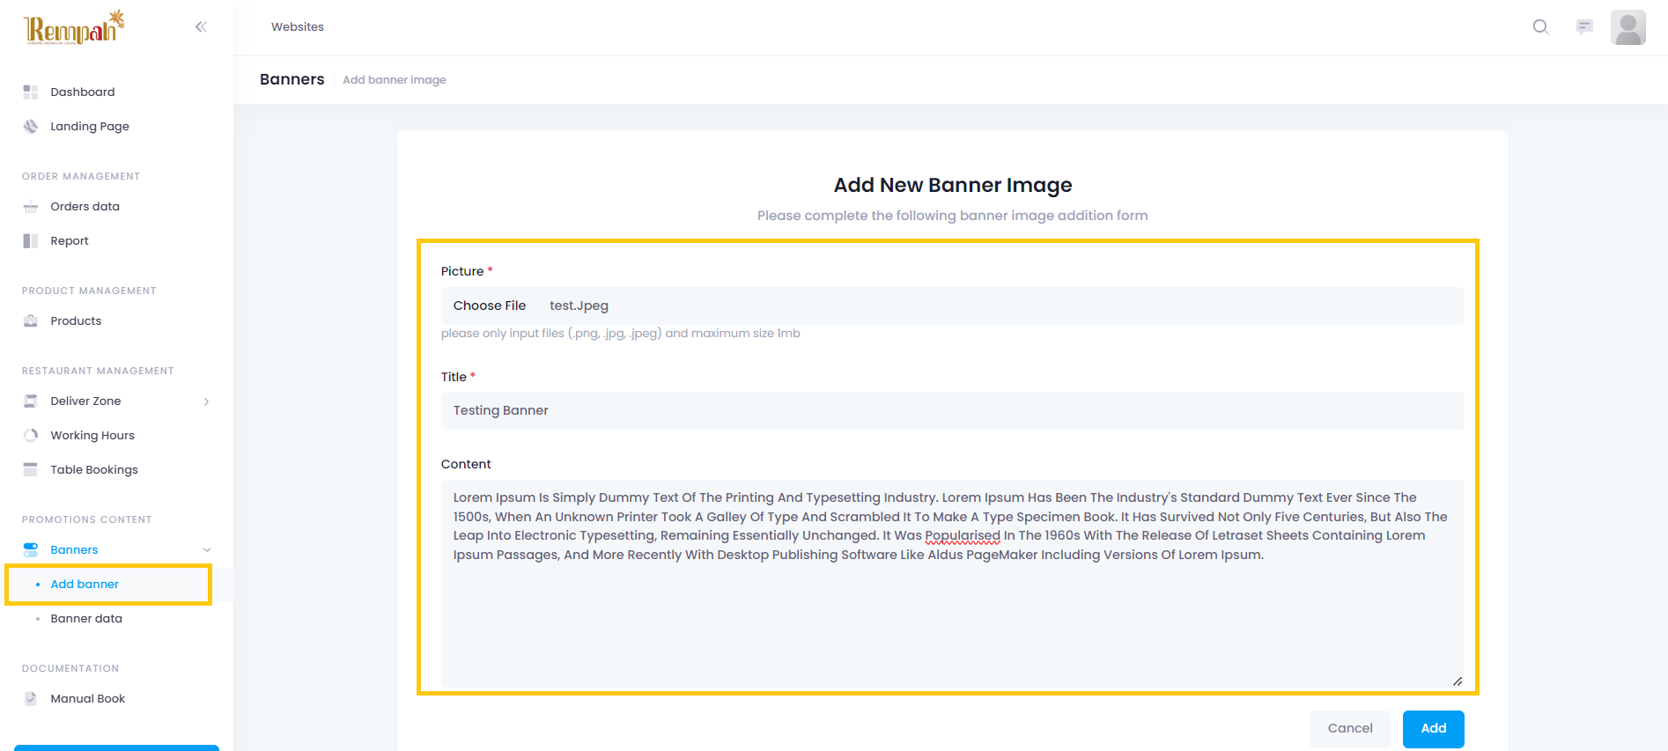The image size is (1668, 751).
Task: Click the Dashboard grid icon
Action: pyautogui.click(x=31, y=92)
